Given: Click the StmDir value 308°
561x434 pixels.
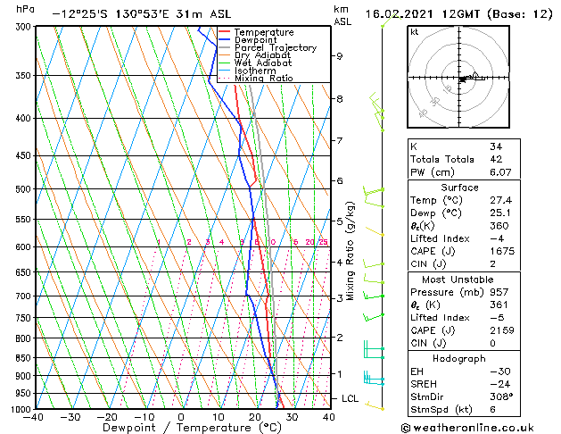Looking at the screenshot, I should coord(501,397).
